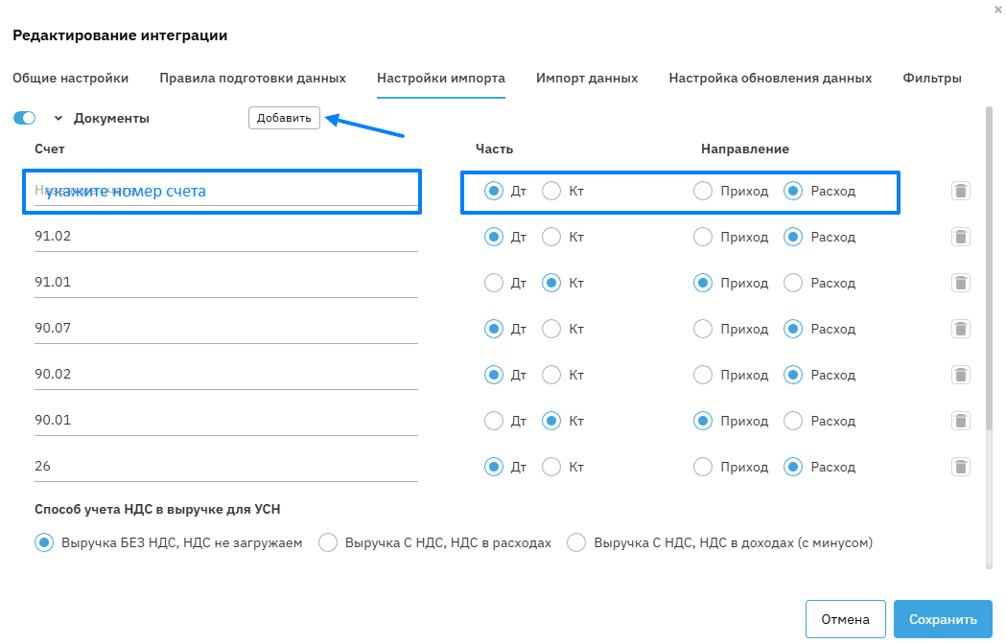Remove the 90.02 row via trash icon
Image resolution: width=1006 pixels, height=644 pixels.
point(960,375)
